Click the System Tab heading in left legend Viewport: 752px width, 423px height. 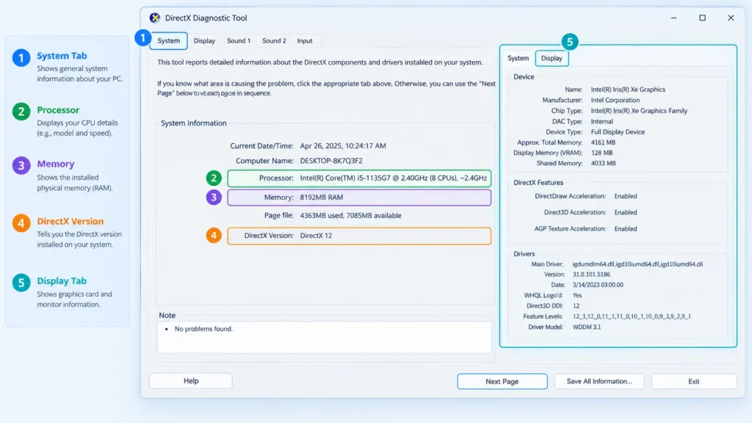tap(62, 56)
